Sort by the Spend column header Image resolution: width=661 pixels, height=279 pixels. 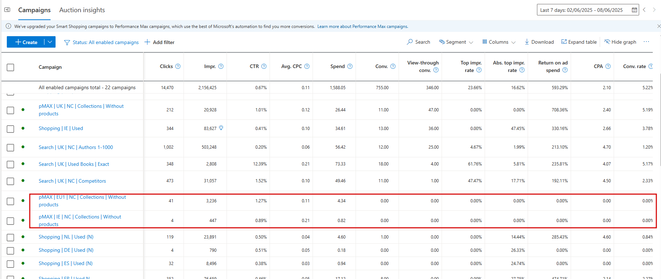point(337,66)
